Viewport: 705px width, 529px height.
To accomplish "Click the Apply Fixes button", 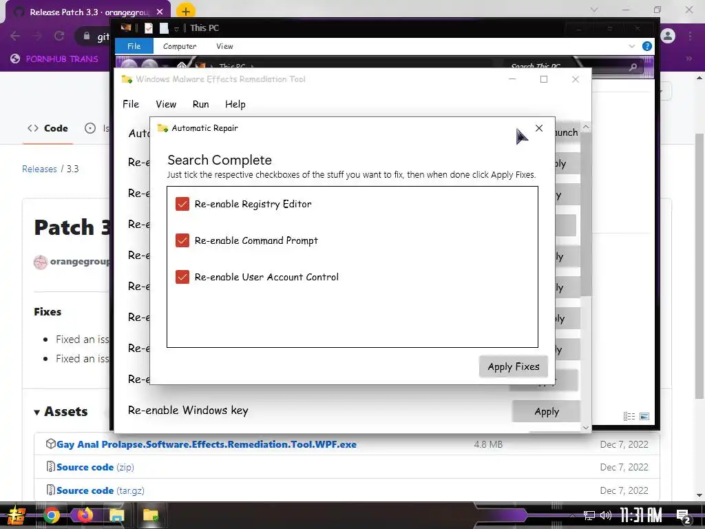I will pos(514,366).
